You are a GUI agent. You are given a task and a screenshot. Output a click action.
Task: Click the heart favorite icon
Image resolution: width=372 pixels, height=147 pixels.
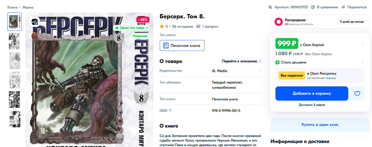[x=357, y=94]
